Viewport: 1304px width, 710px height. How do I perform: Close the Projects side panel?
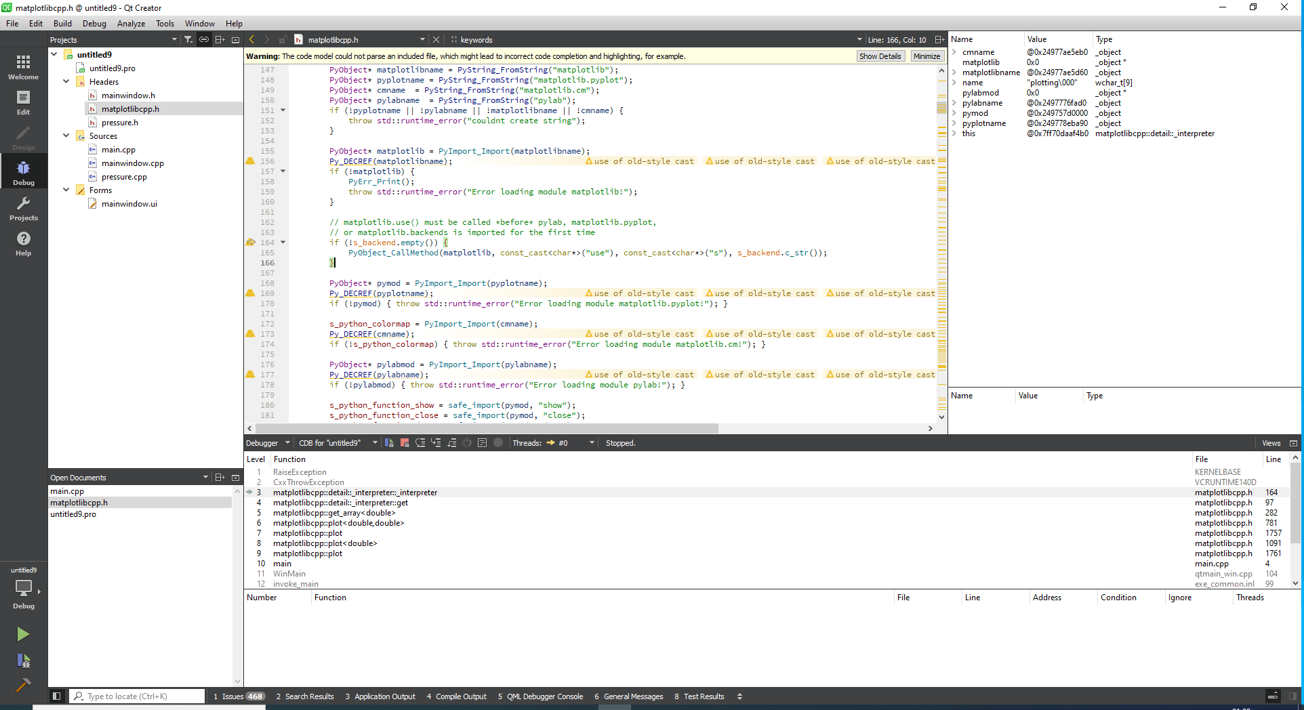tap(235, 40)
